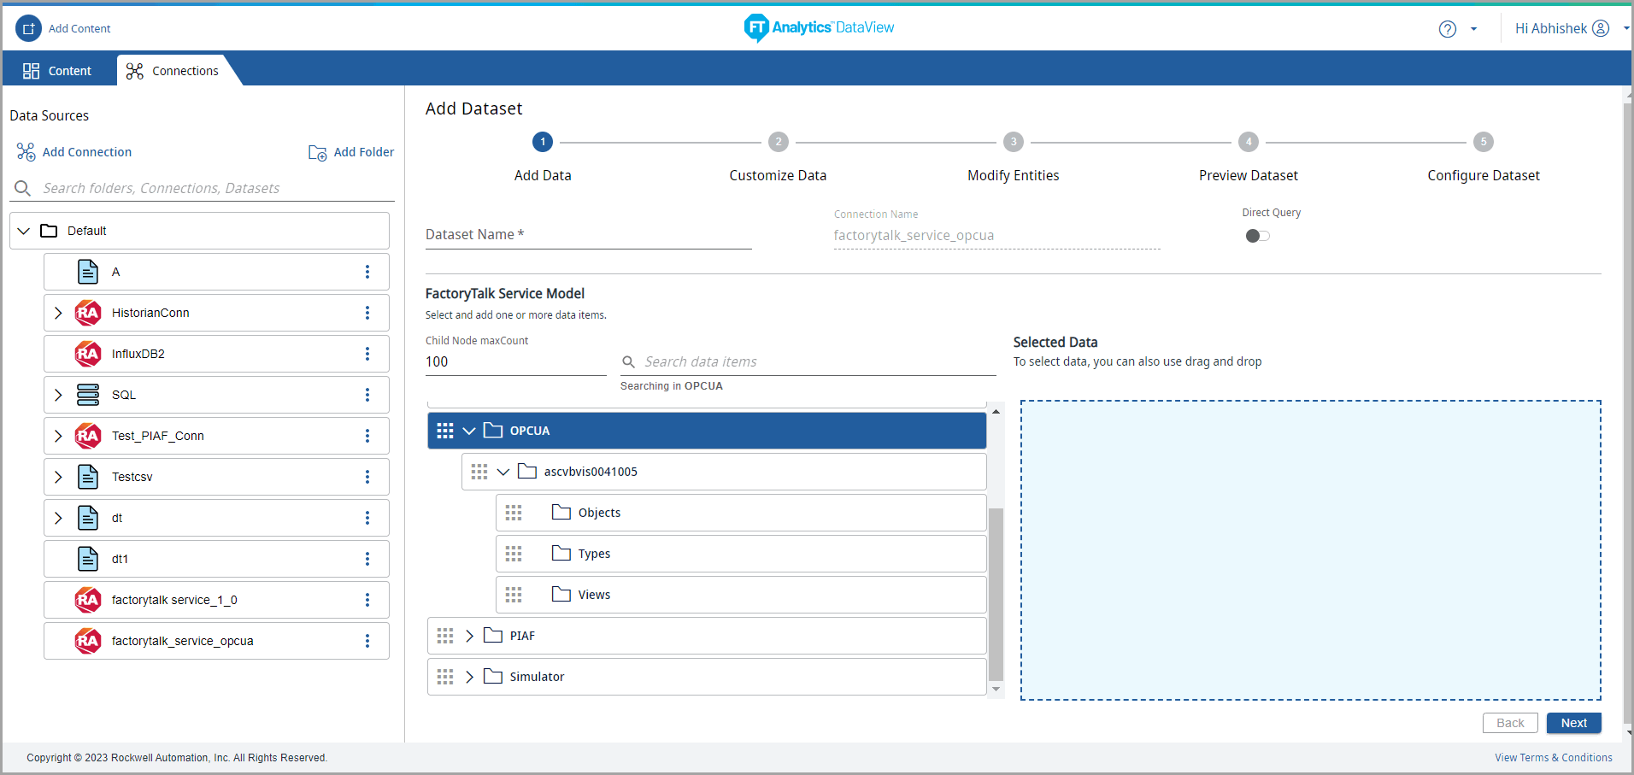Expand the HistorianConn connection
Image resolution: width=1634 pixels, height=775 pixels.
click(58, 313)
